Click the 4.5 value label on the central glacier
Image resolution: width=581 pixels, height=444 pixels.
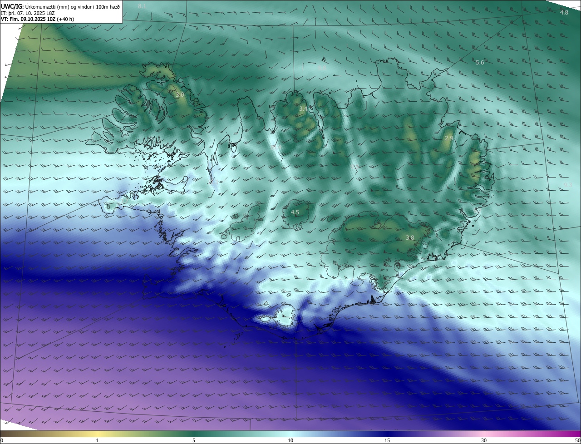(x=295, y=212)
